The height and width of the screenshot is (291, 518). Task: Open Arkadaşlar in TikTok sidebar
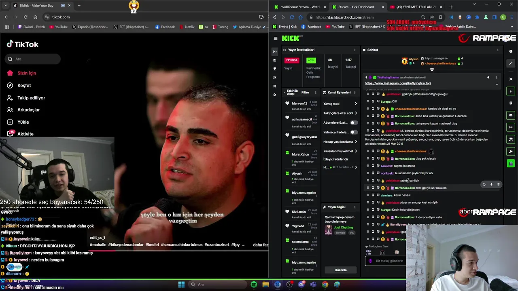28,110
